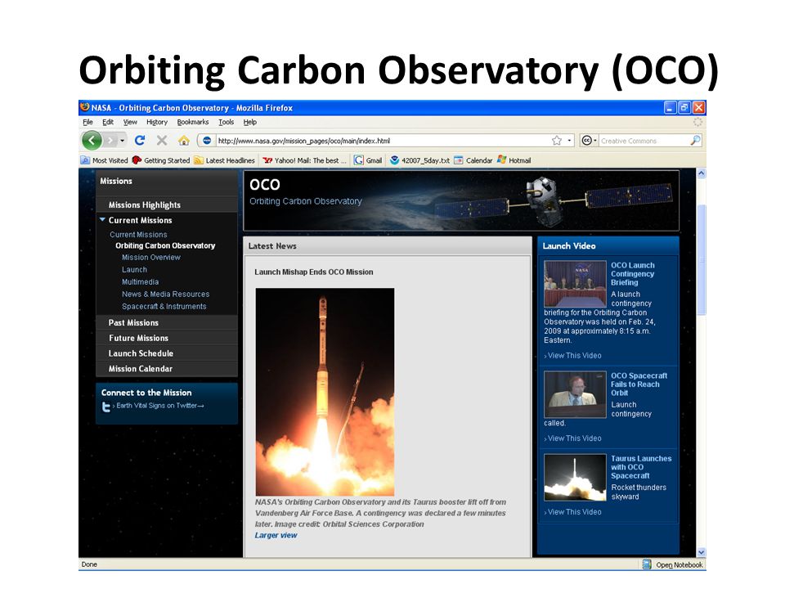Click Open Notebook in the status bar
Screen dimensions: 785x589
[x=680, y=565]
